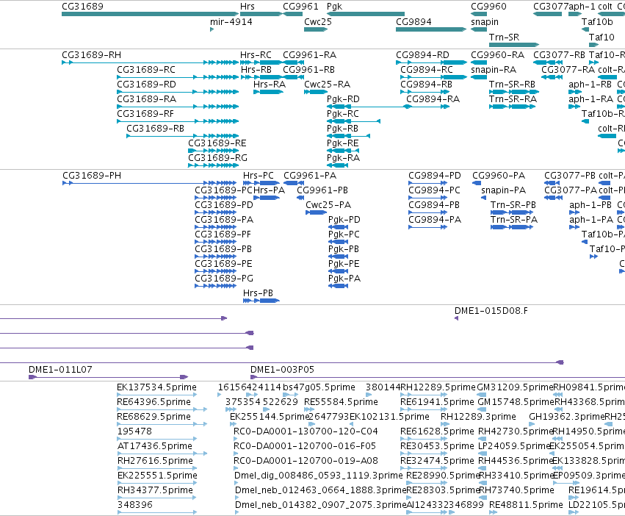Select EST bs47g05.5prime

point(291,395)
